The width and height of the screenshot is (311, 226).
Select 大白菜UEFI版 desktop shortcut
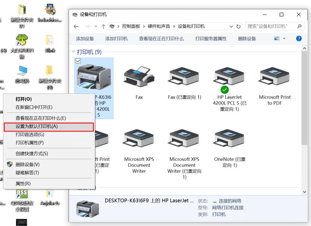point(22,47)
